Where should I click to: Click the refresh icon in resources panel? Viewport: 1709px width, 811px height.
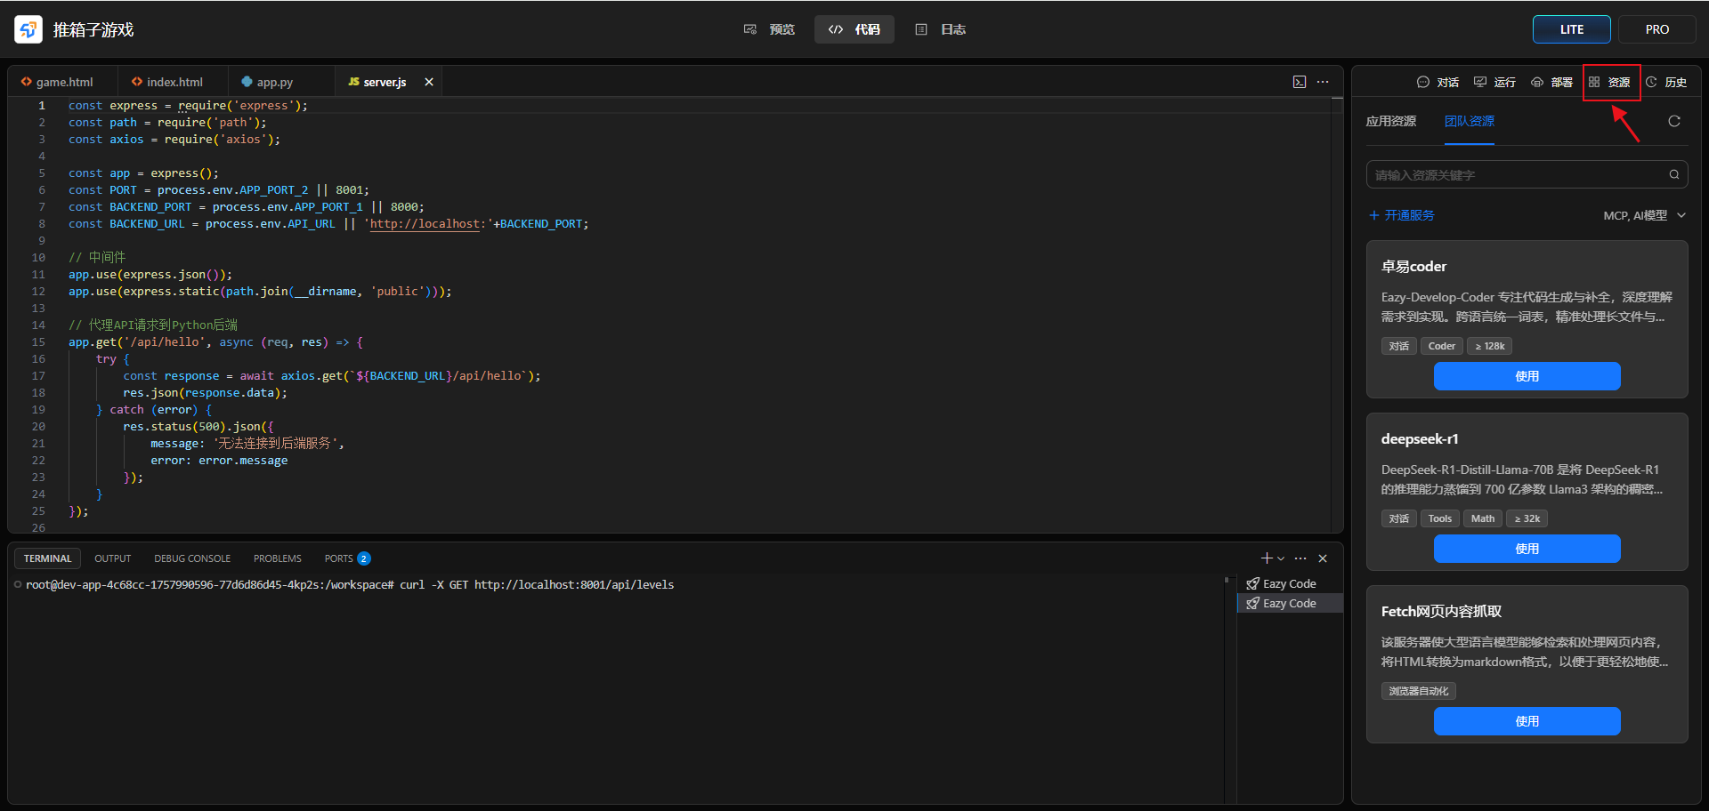1673,121
